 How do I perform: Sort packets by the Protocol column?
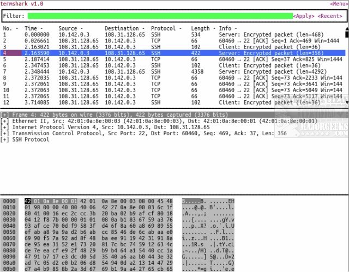pyautogui.click(x=166, y=28)
